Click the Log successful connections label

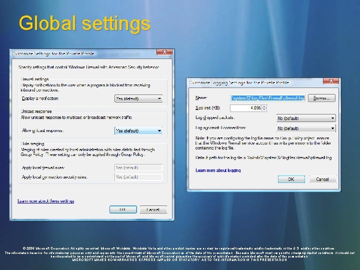pyautogui.click(x=220, y=127)
